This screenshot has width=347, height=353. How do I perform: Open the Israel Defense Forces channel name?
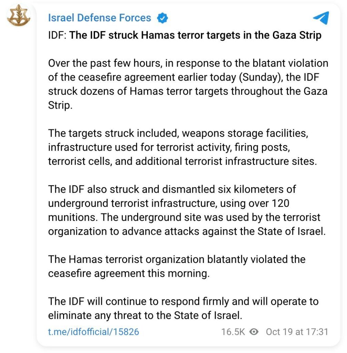pos(100,18)
